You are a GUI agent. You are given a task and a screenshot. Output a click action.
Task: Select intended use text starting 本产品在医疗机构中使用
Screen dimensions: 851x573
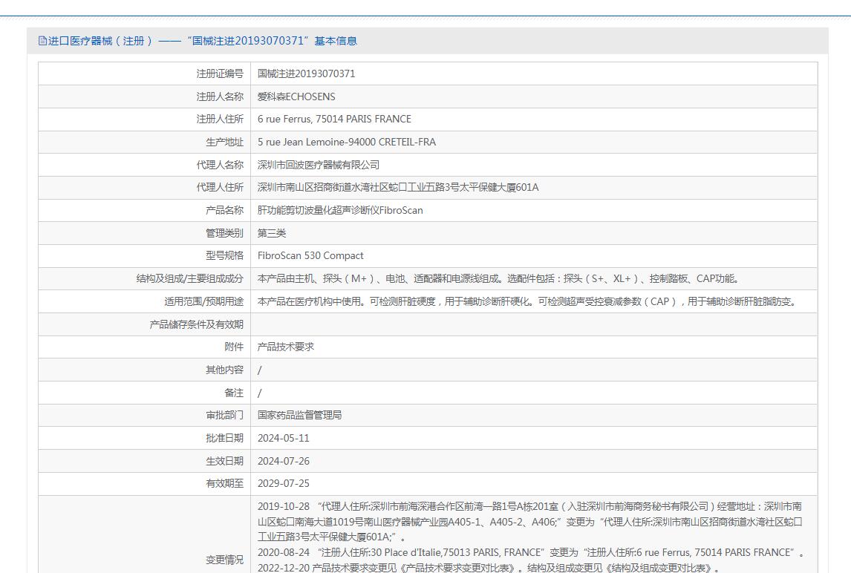coord(529,301)
